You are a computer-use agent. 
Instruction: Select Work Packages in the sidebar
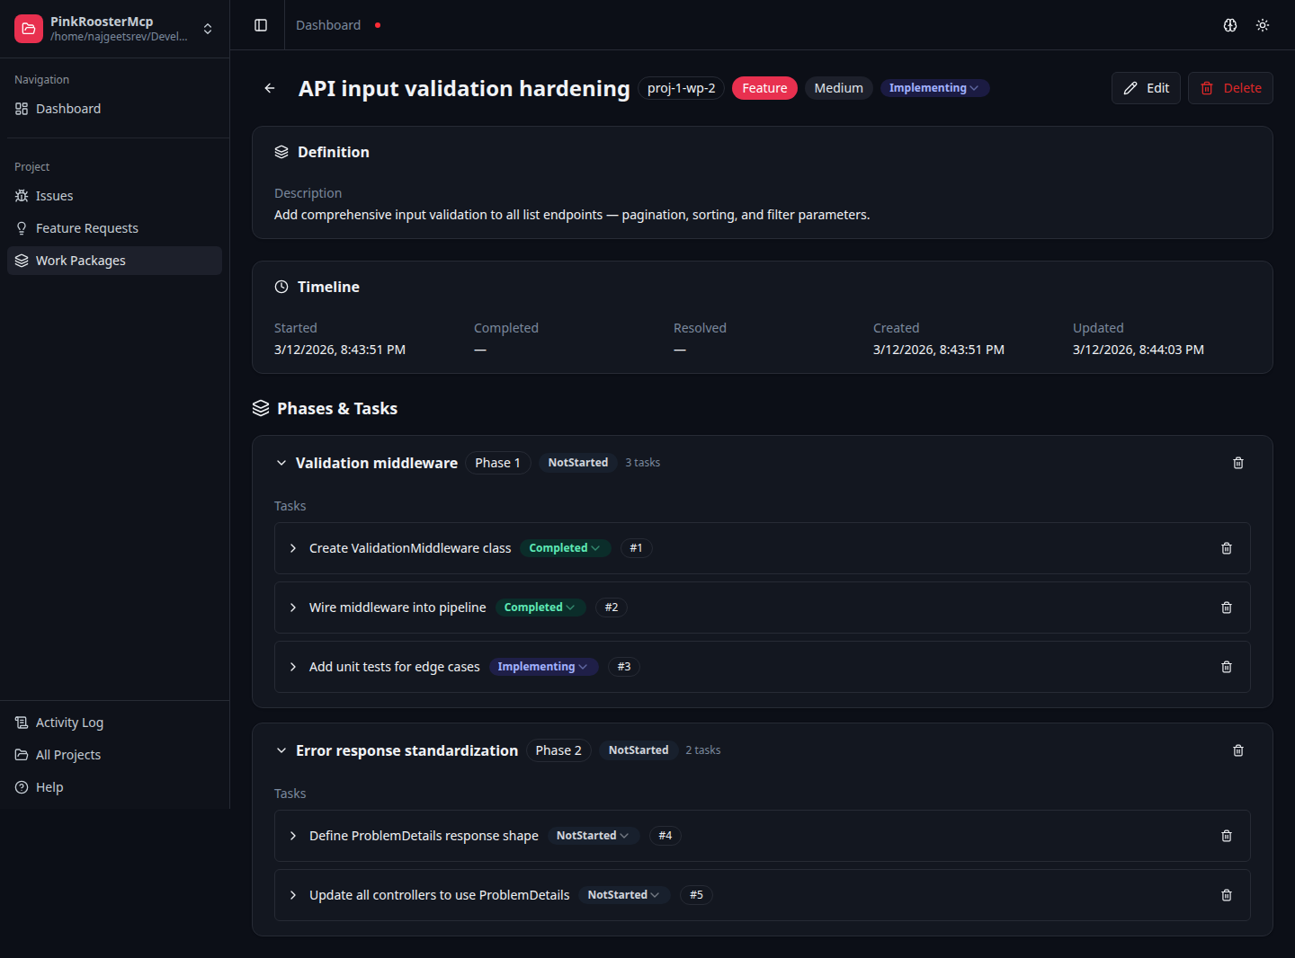coord(114,261)
